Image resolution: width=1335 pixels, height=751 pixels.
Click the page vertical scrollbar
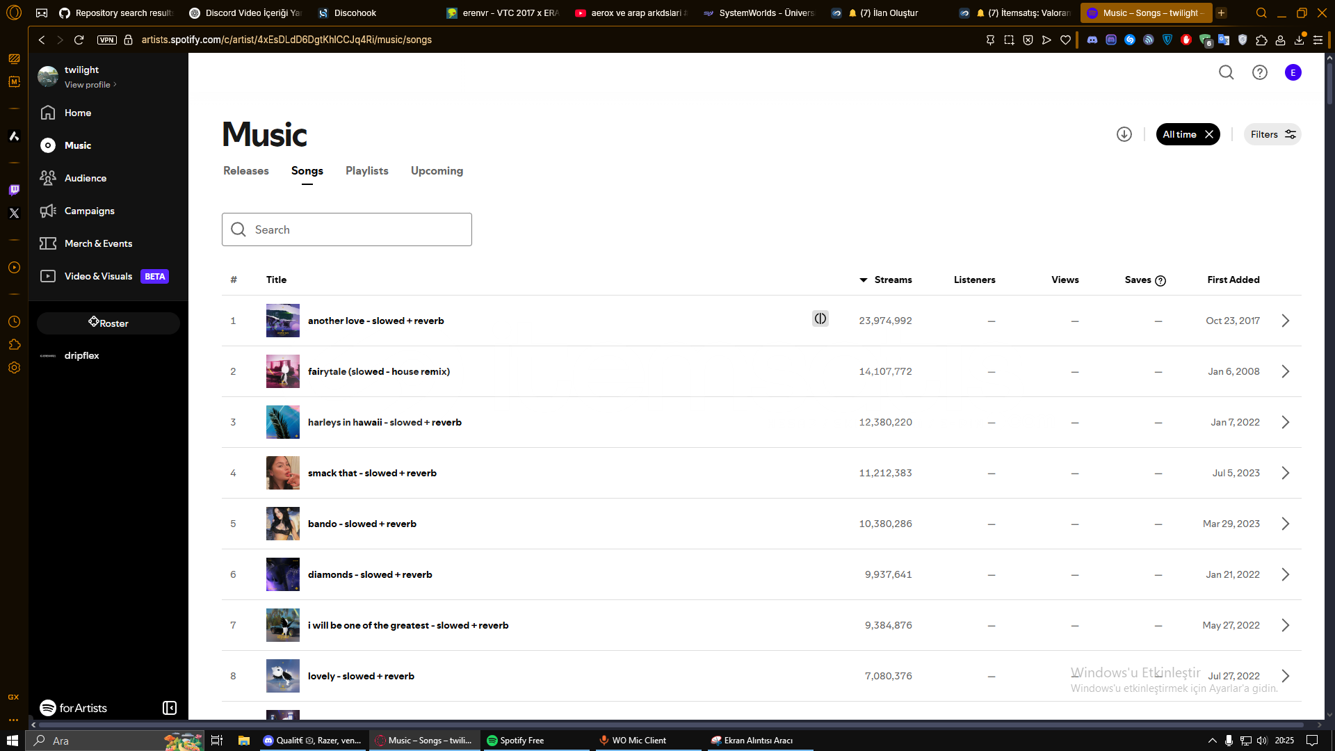coord(1329,83)
